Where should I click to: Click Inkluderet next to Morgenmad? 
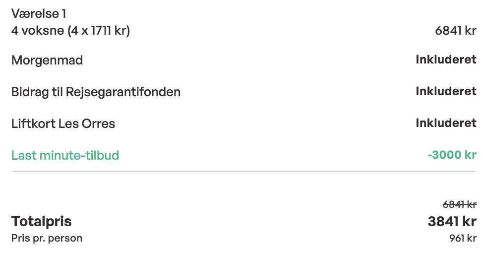pyautogui.click(x=446, y=60)
